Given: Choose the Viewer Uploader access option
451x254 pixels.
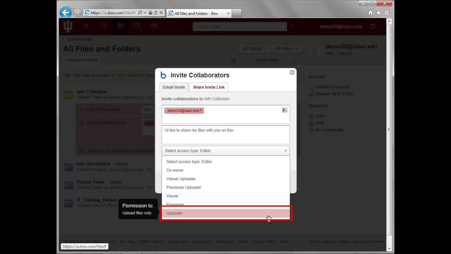Looking at the screenshot, I should pyautogui.click(x=226, y=179).
